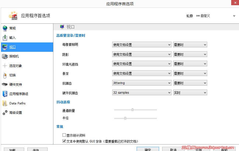Screen dimensions: 239x151
Task: Click the folder icon beside Data Paths
Action: click(5, 103)
